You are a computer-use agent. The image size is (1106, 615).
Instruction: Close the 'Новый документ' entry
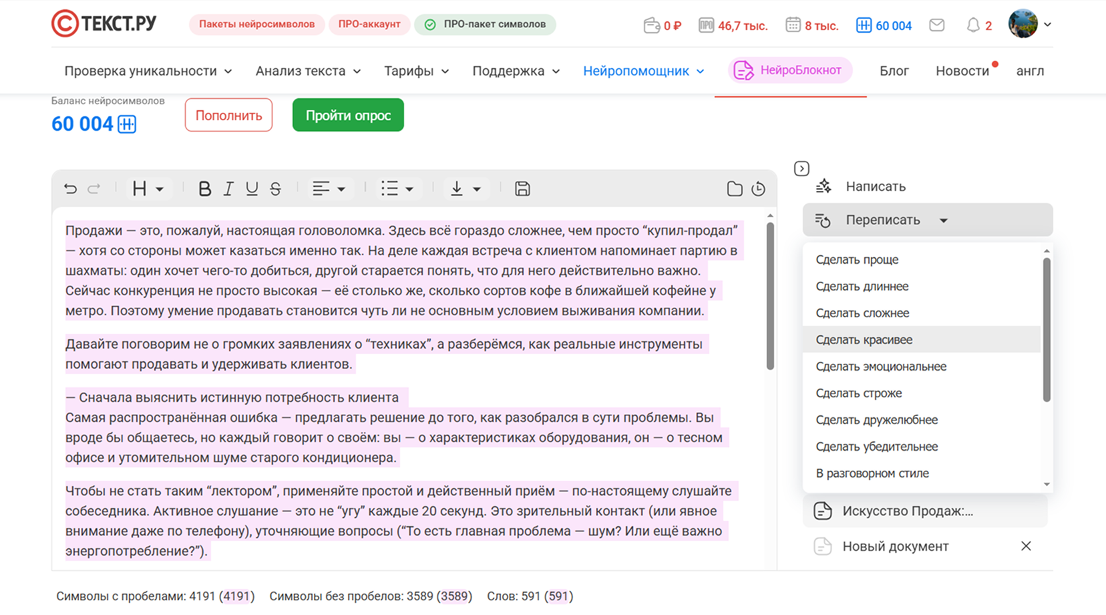point(1026,546)
